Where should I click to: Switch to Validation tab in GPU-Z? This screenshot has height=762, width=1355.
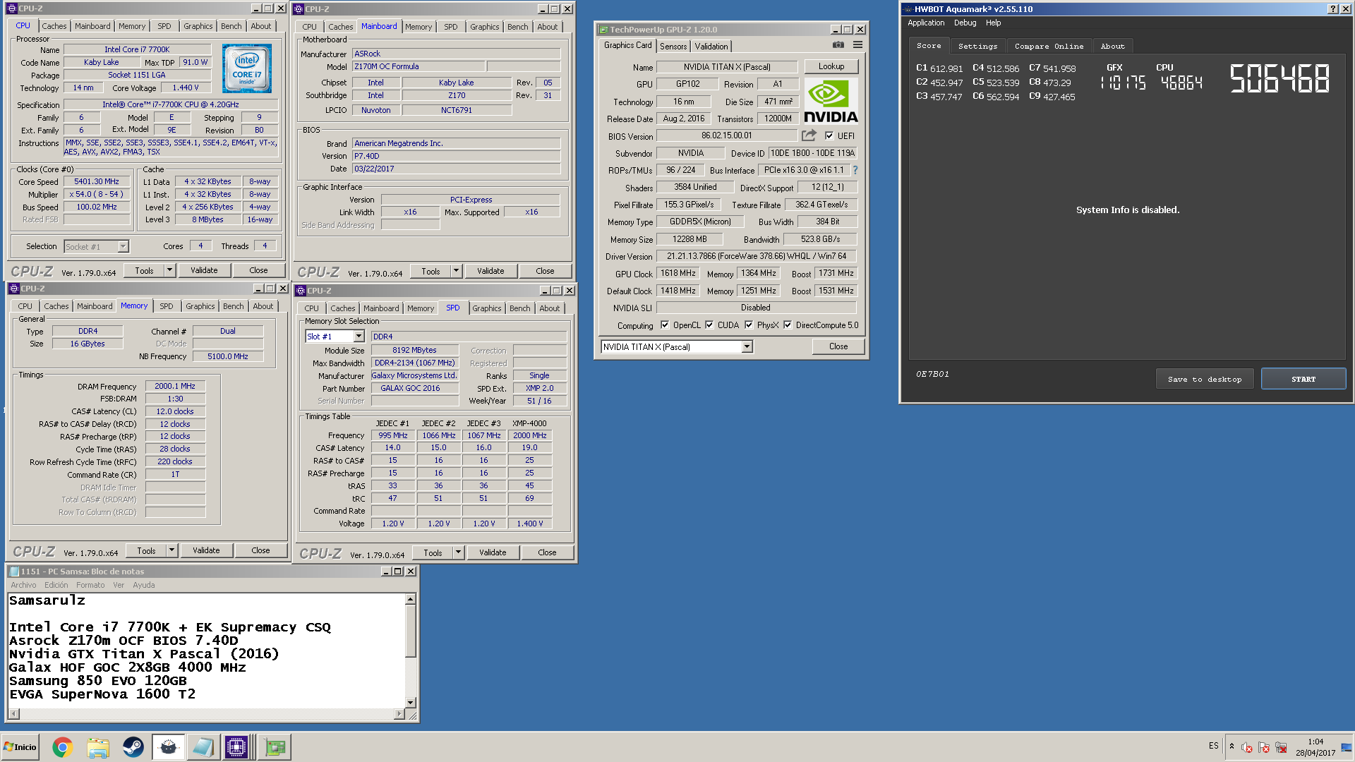pyautogui.click(x=711, y=47)
